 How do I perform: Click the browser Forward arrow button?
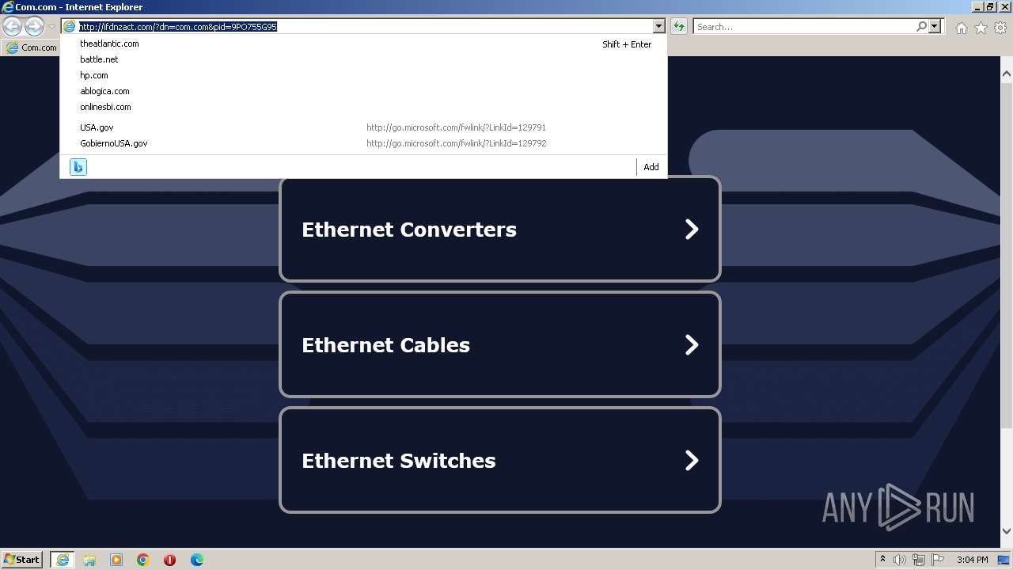34,27
